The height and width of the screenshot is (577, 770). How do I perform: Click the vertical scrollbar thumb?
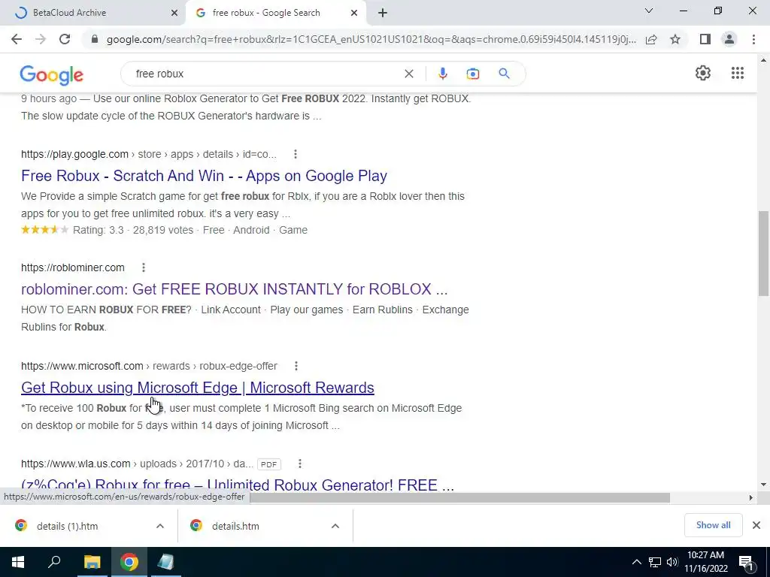coord(763,253)
